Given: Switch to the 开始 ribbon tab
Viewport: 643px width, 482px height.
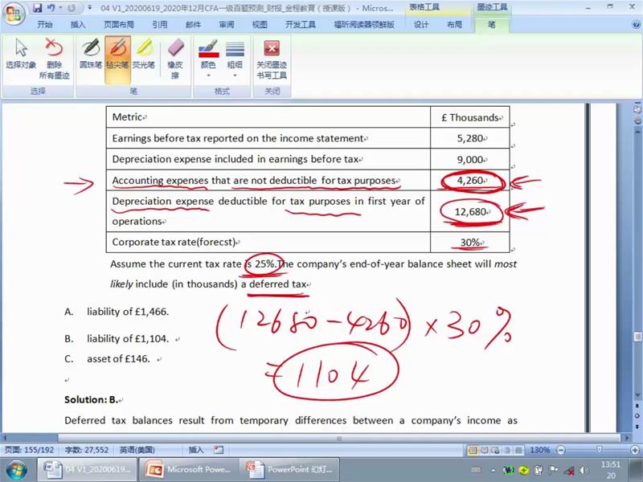Looking at the screenshot, I should pos(45,25).
